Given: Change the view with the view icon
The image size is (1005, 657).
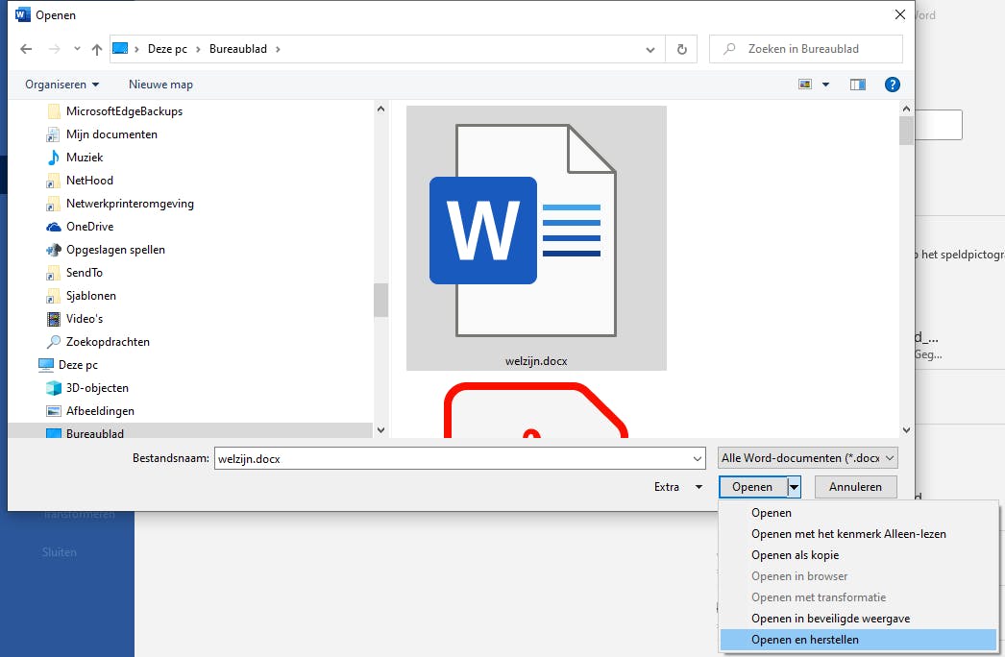Looking at the screenshot, I should [805, 85].
